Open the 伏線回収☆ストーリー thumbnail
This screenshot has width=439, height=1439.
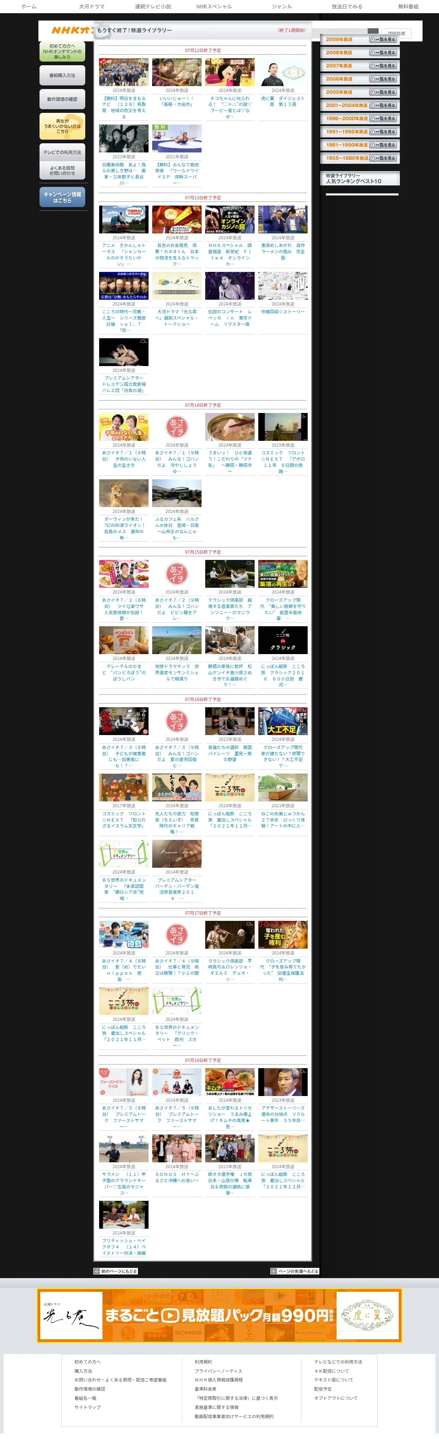click(283, 286)
